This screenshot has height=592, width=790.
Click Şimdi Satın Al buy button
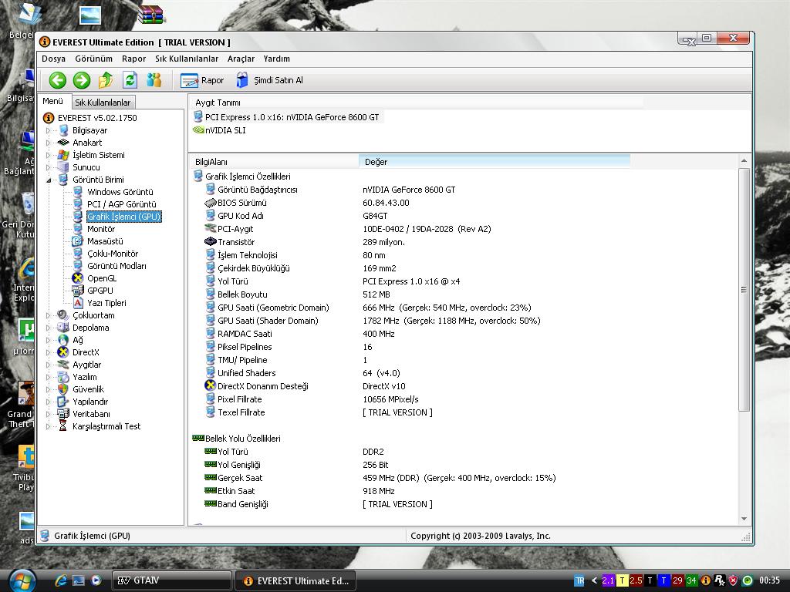coord(269,80)
